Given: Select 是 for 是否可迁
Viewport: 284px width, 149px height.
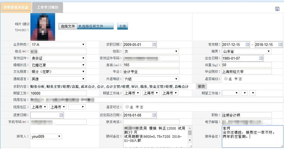Looking at the screenshot, I should [x=127, y=107].
